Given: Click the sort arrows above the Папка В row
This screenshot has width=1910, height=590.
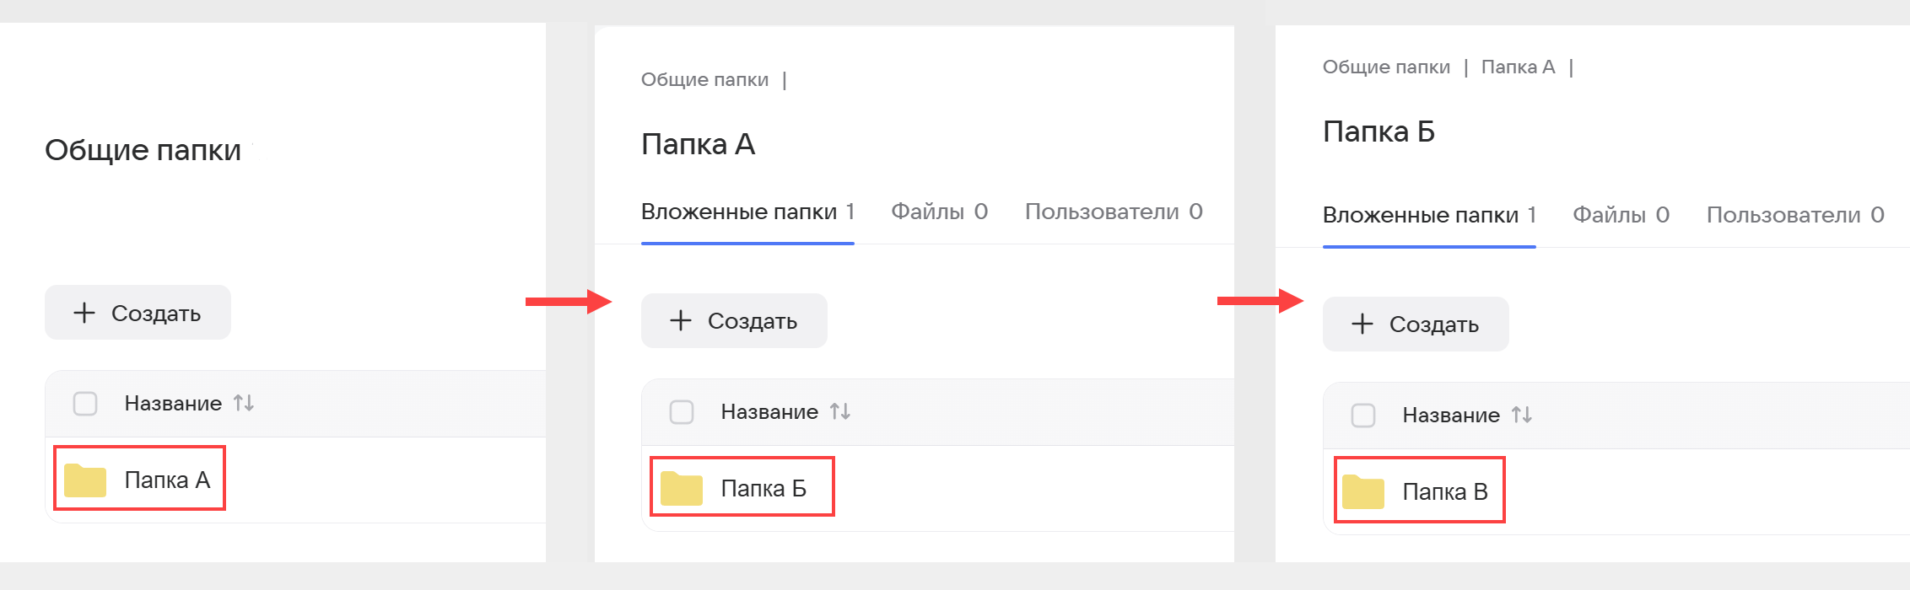Looking at the screenshot, I should (x=1522, y=416).
